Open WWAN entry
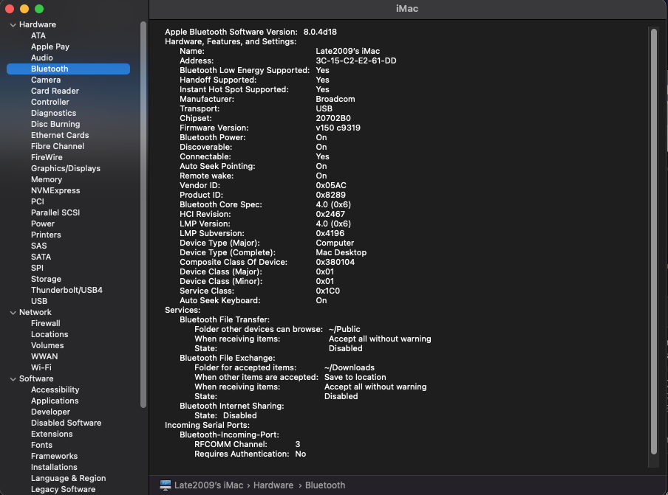 pyautogui.click(x=44, y=356)
